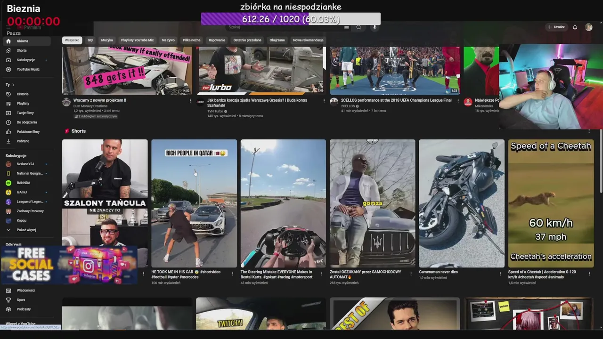This screenshot has width=603, height=339.
Task: Open options for HE TOOK ME IN HIS CAR short
Action: (x=232, y=274)
